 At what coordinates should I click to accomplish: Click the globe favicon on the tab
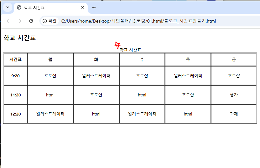[19, 8]
